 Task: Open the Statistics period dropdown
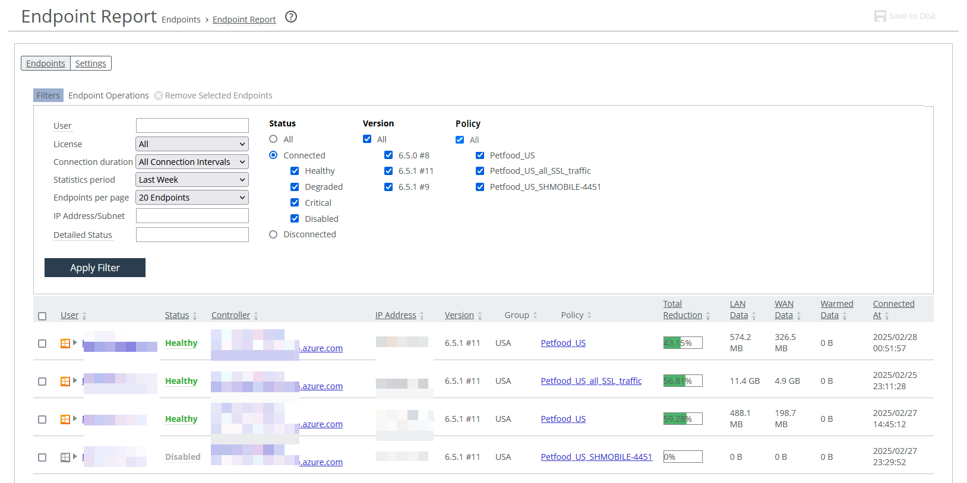192,180
